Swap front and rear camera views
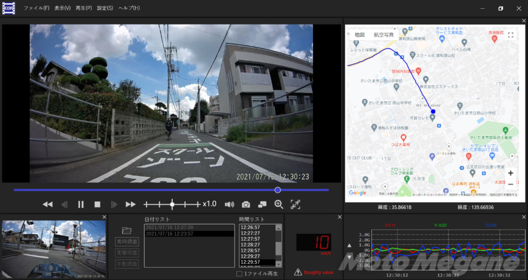This screenshot has width=528, height=280. coord(262,204)
